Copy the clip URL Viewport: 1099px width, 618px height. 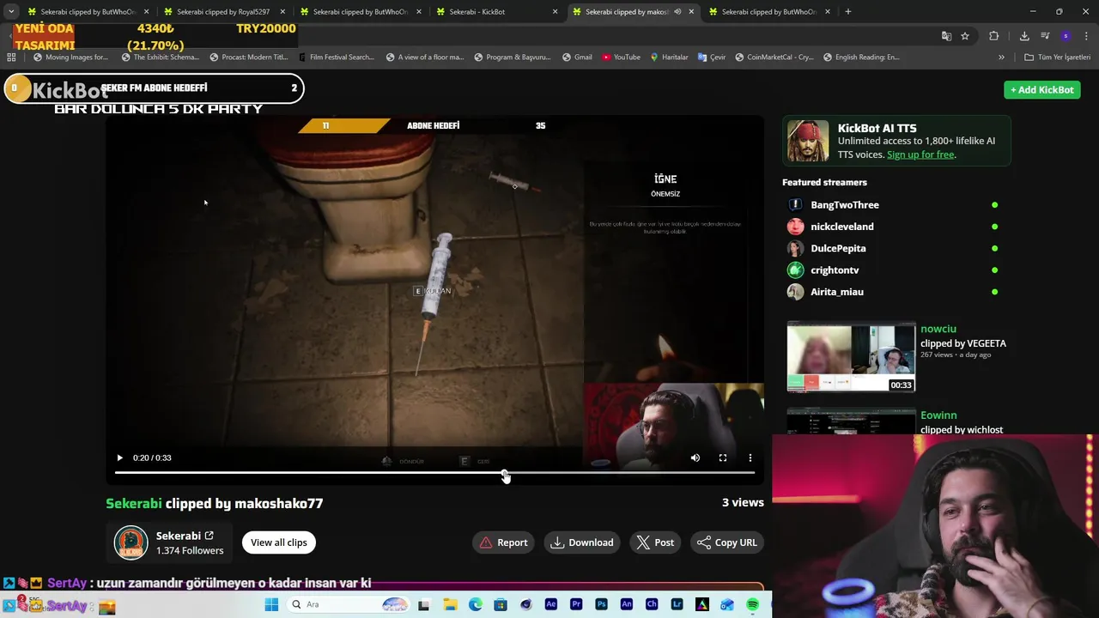click(x=727, y=542)
